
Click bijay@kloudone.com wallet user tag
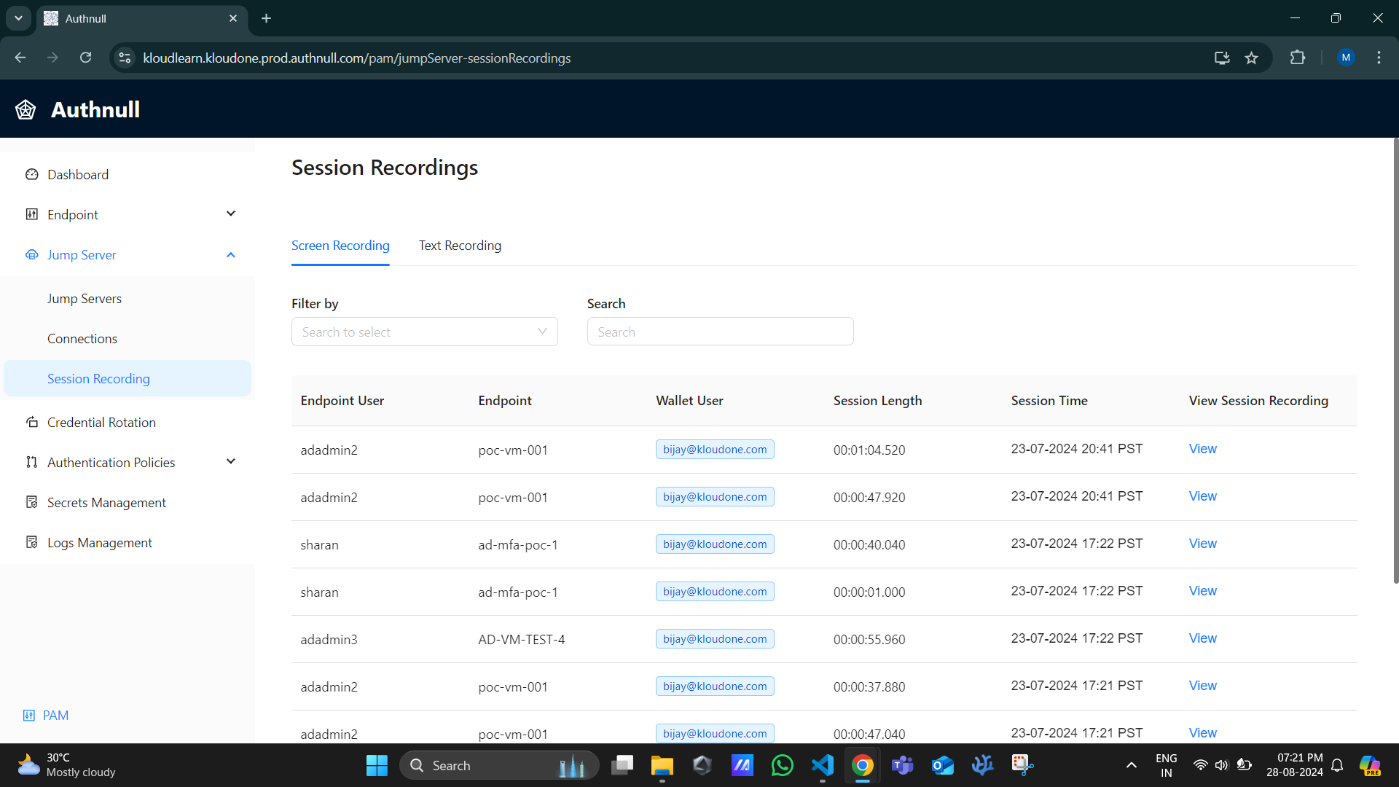(x=714, y=449)
